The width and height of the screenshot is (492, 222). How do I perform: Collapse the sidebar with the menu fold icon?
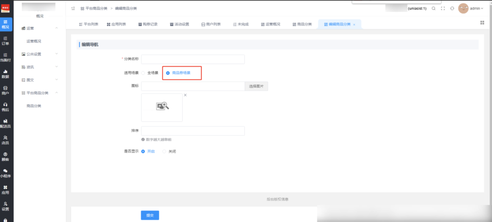pyautogui.click(x=73, y=9)
